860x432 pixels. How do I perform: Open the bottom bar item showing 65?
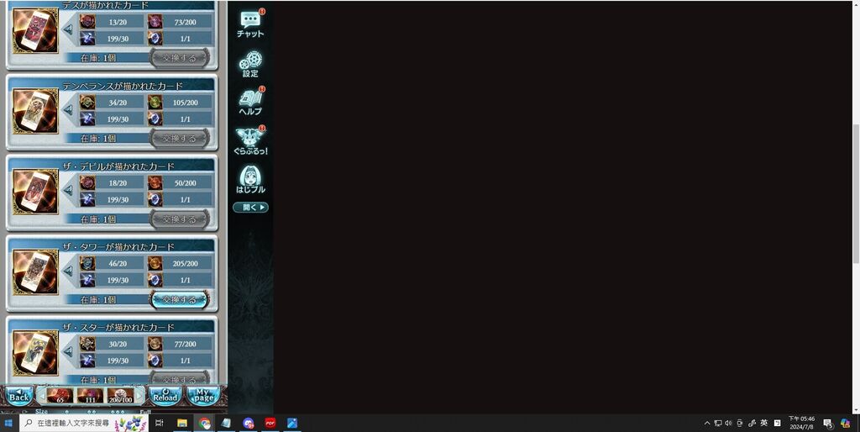pyautogui.click(x=60, y=396)
